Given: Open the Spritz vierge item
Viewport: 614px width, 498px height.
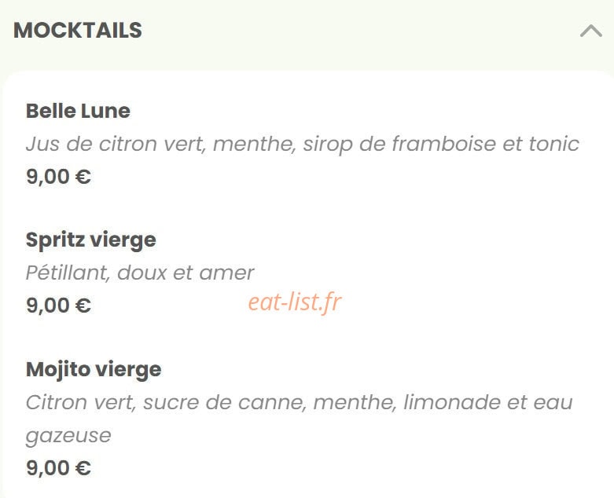Looking at the screenshot, I should tap(91, 240).
